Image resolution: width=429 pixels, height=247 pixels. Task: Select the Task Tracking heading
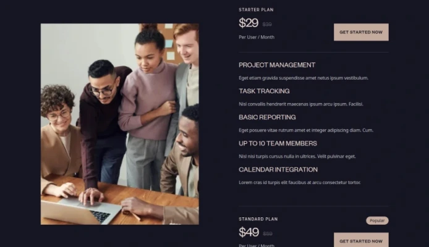[264, 91]
